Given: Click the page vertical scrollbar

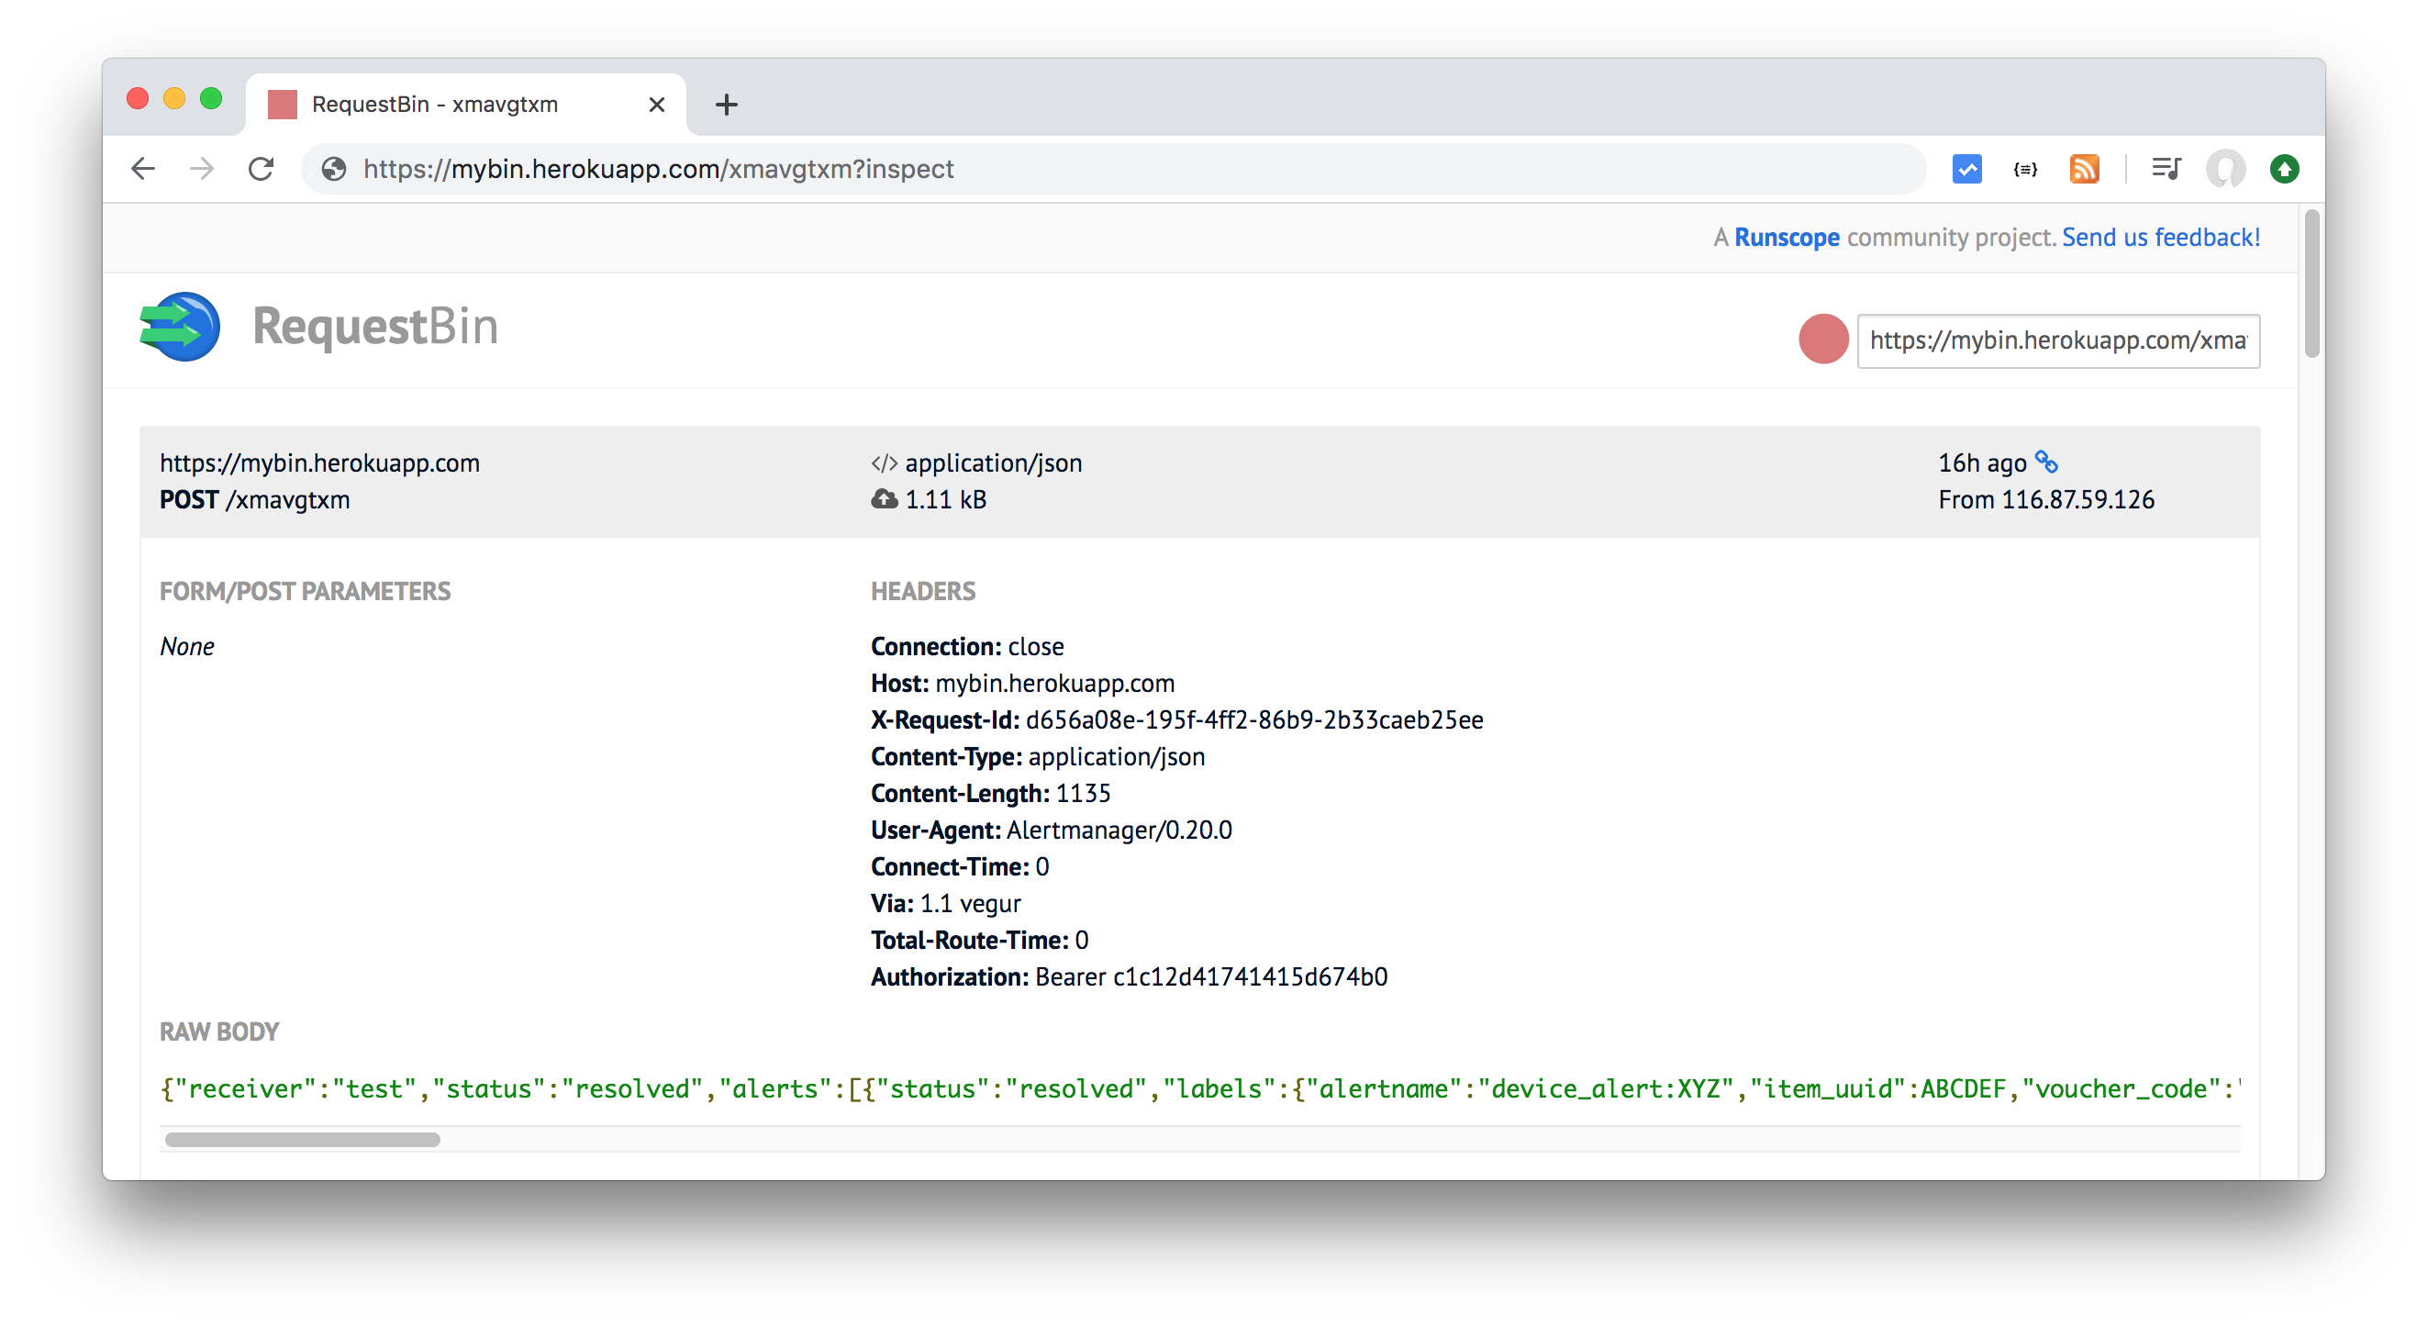Looking at the screenshot, I should pyautogui.click(x=2311, y=284).
